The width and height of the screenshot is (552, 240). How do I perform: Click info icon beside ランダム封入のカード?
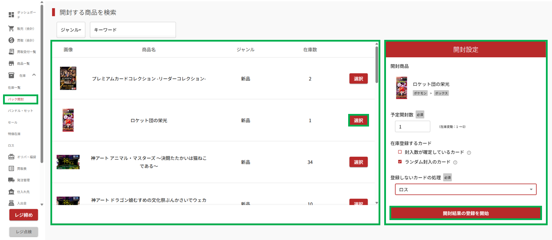point(455,162)
